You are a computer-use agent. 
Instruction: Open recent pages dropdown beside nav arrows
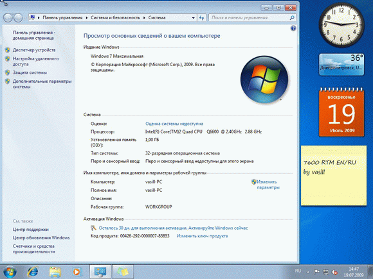[25, 17]
